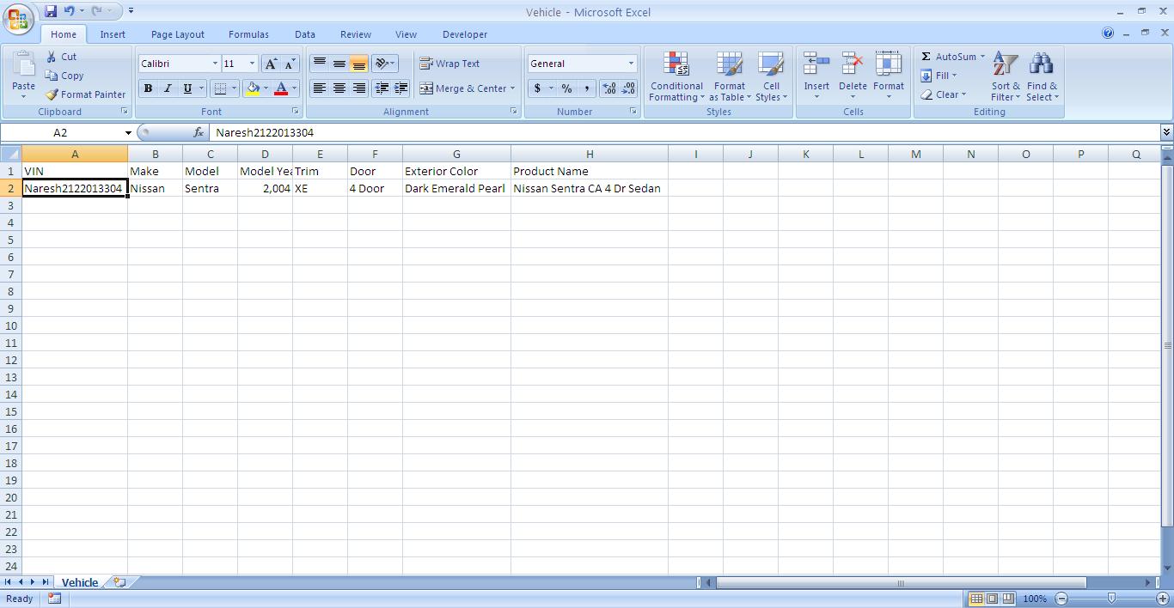Apply red font color

tap(281, 88)
